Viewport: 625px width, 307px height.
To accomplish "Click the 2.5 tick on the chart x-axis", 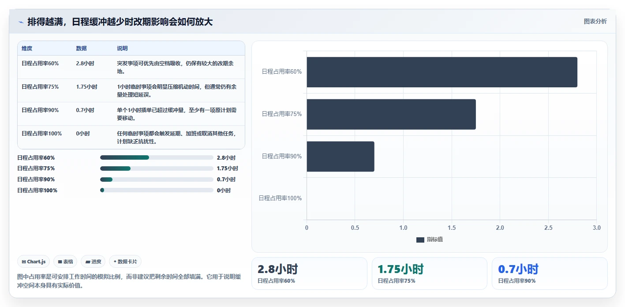I will tap(548, 228).
